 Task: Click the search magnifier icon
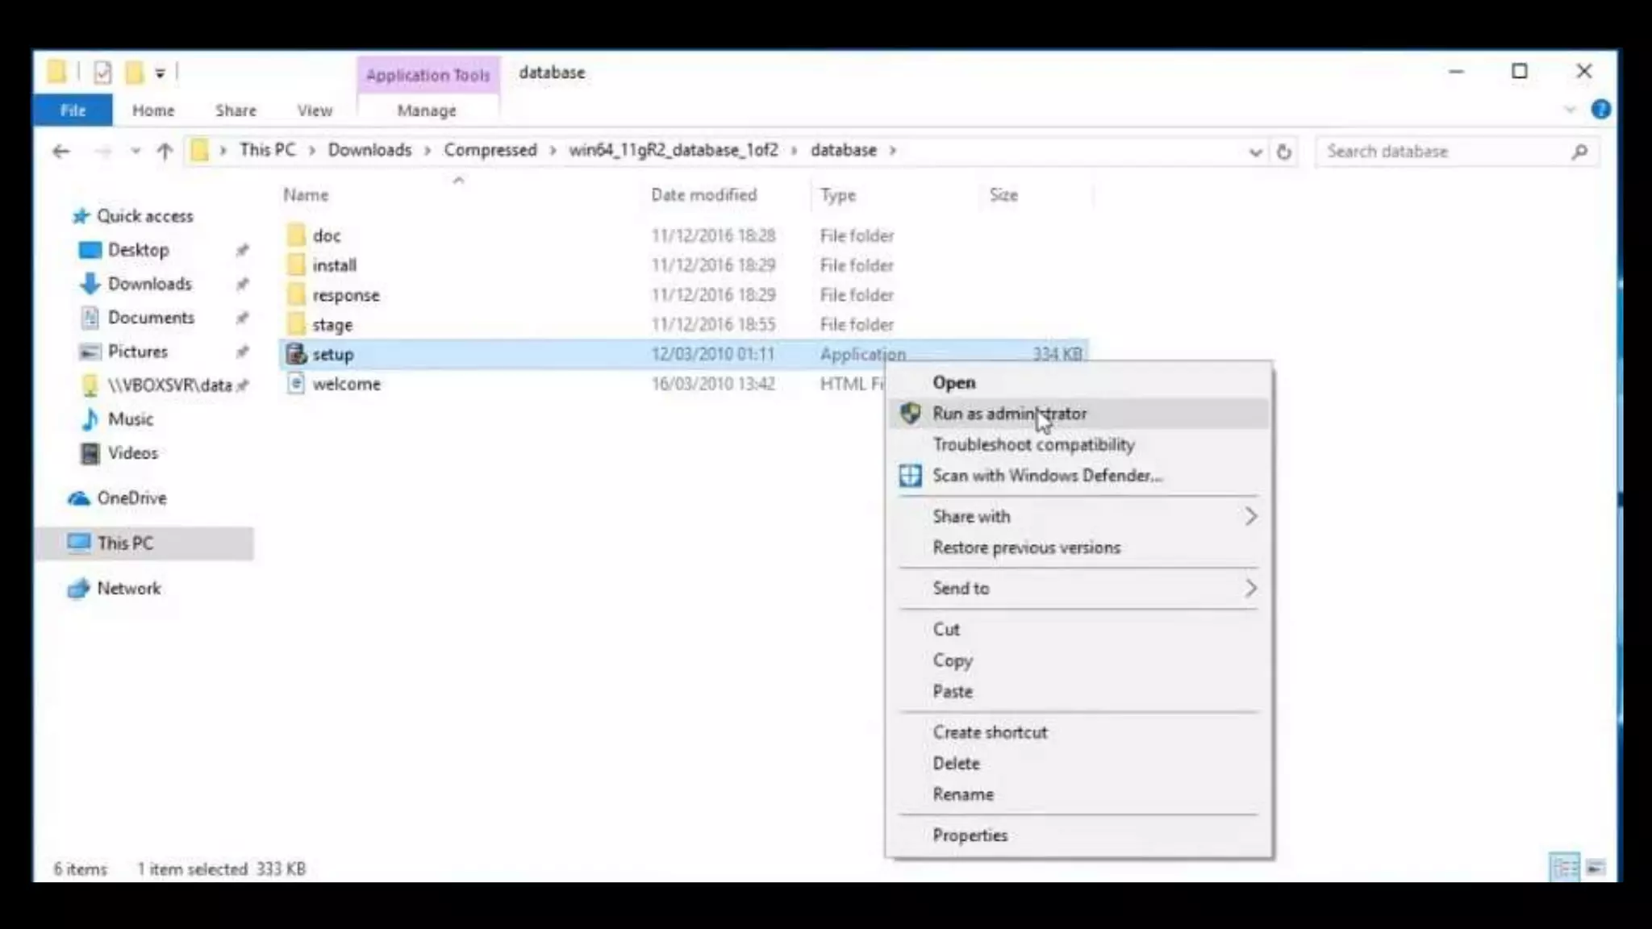[1579, 152]
